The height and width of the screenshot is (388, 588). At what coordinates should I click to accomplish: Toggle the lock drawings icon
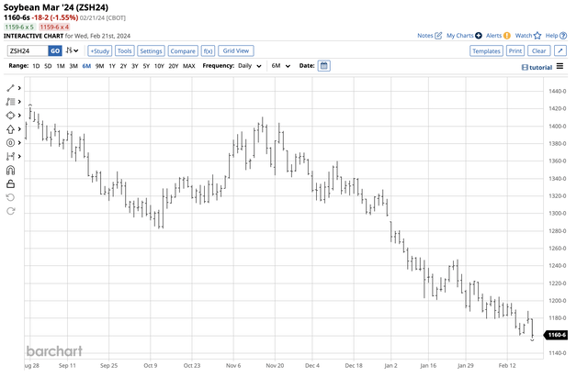pos(10,183)
